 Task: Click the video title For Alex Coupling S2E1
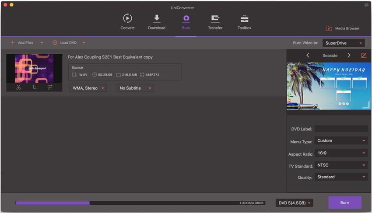point(110,57)
